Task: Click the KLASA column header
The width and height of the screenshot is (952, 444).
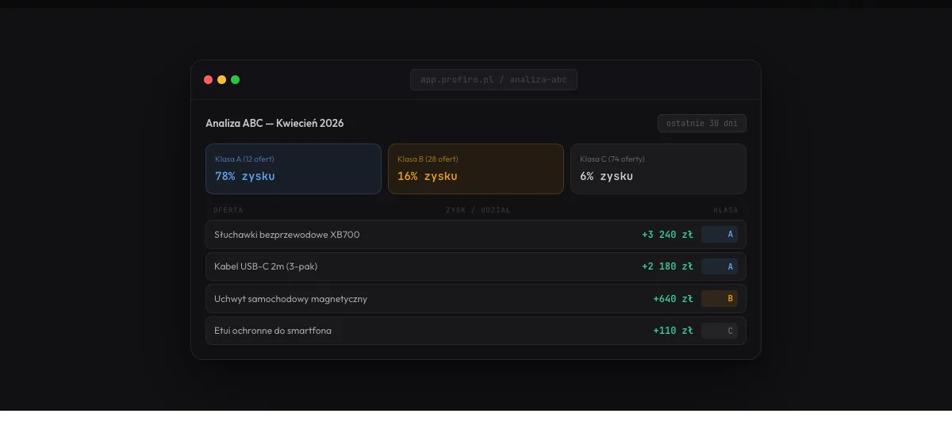Action: tap(726, 210)
